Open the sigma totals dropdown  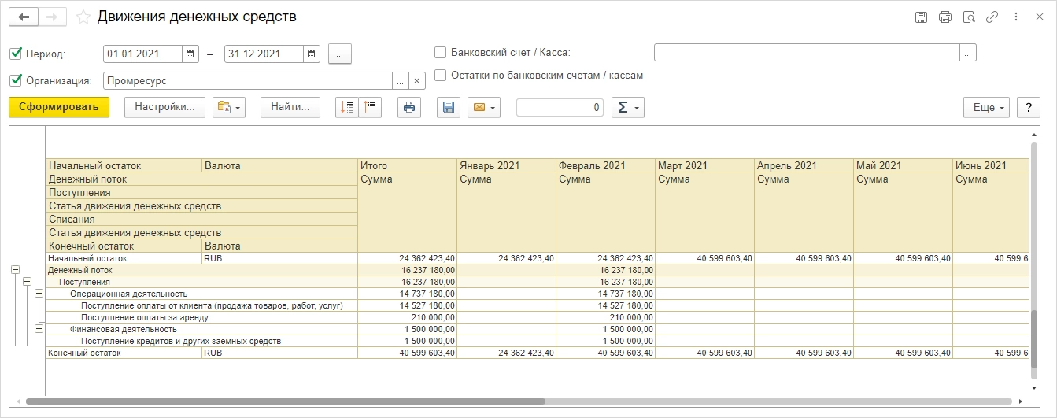pyautogui.click(x=628, y=107)
